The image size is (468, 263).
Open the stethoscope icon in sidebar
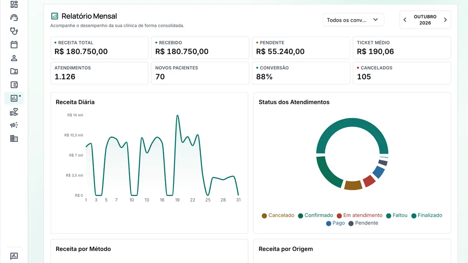coord(14,31)
